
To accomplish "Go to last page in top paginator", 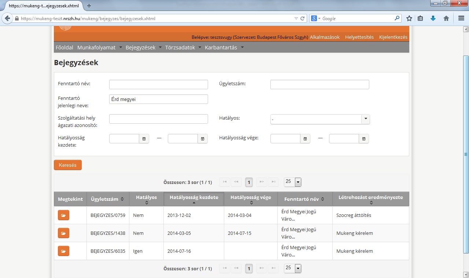I will pyautogui.click(x=273, y=182).
